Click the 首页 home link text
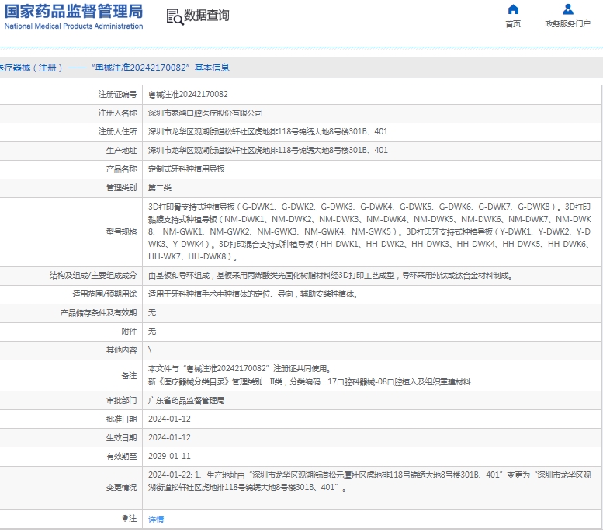This screenshot has height=532, width=603. [513, 24]
